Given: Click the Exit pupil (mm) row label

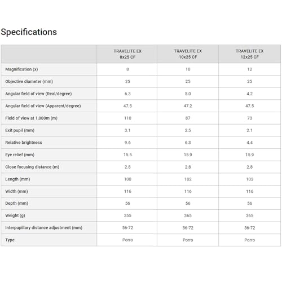Looking at the screenshot, I should [20, 130].
